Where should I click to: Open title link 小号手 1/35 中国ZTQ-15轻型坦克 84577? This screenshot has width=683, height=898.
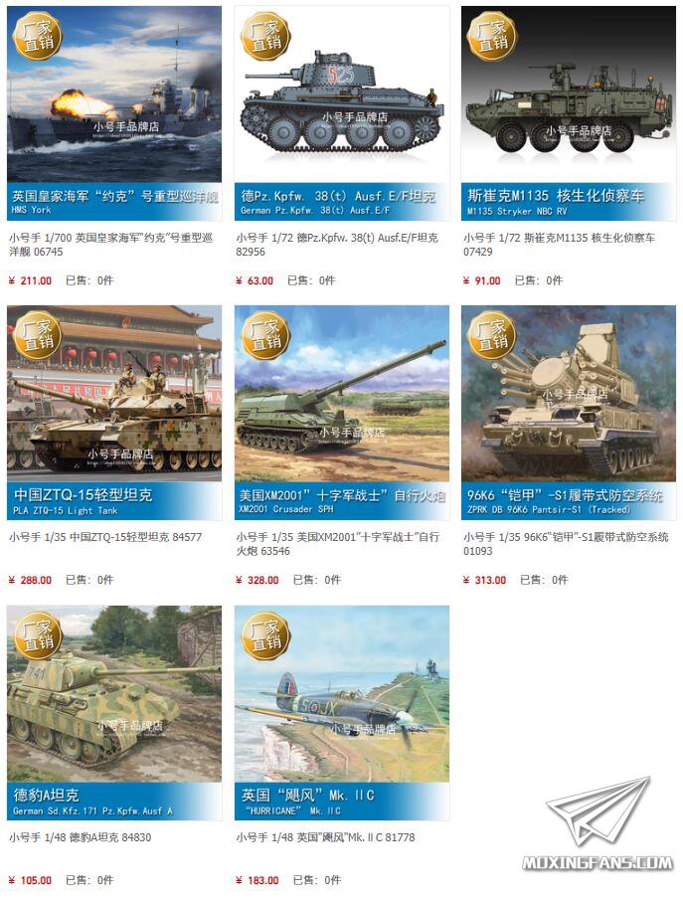coord(105,537)
